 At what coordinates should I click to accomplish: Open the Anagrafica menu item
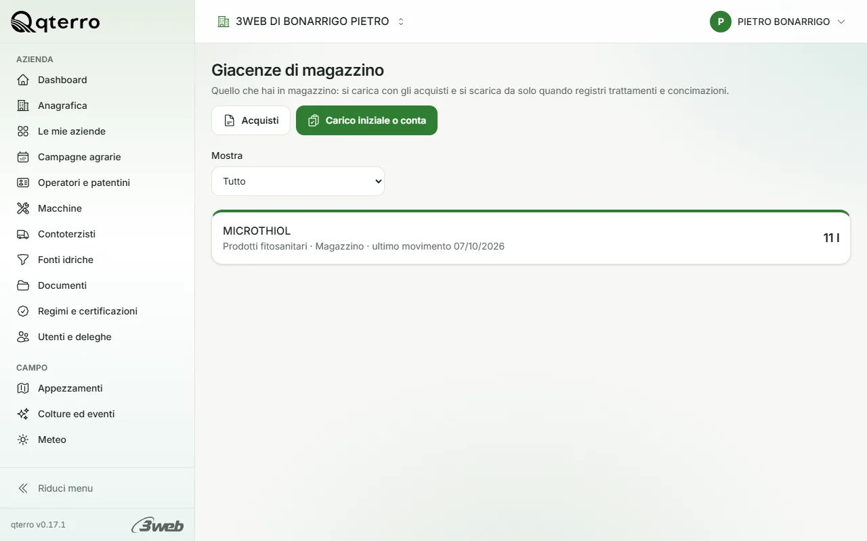[x=98, y=105]
